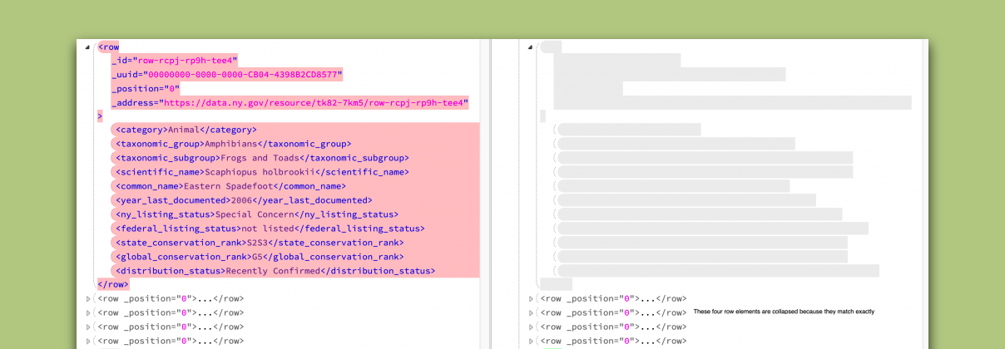The image size is (1005, 349).
Task: Select the category Animal element
Action: (x=186, y=130)
